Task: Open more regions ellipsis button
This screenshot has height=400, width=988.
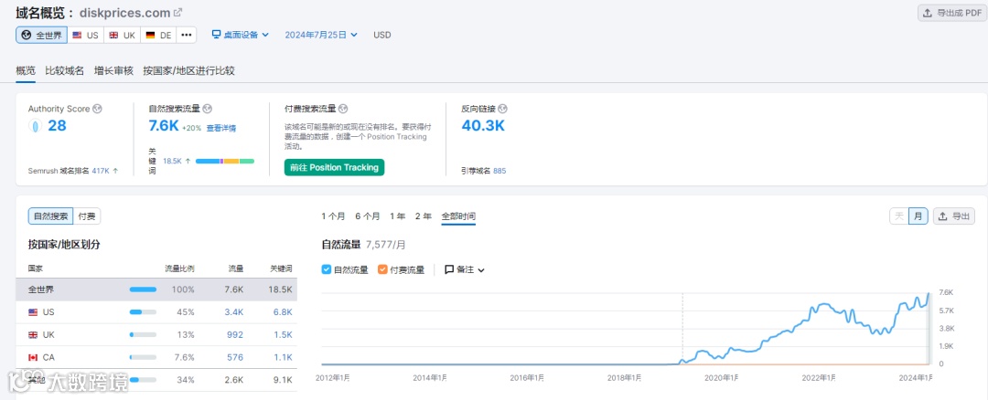Action: (186, 36)
